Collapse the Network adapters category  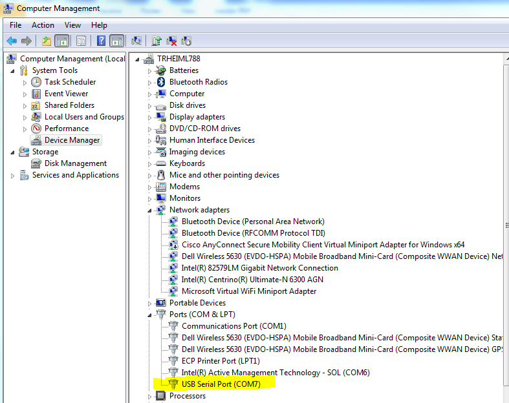pyautogui.click(x=150, y=211)
